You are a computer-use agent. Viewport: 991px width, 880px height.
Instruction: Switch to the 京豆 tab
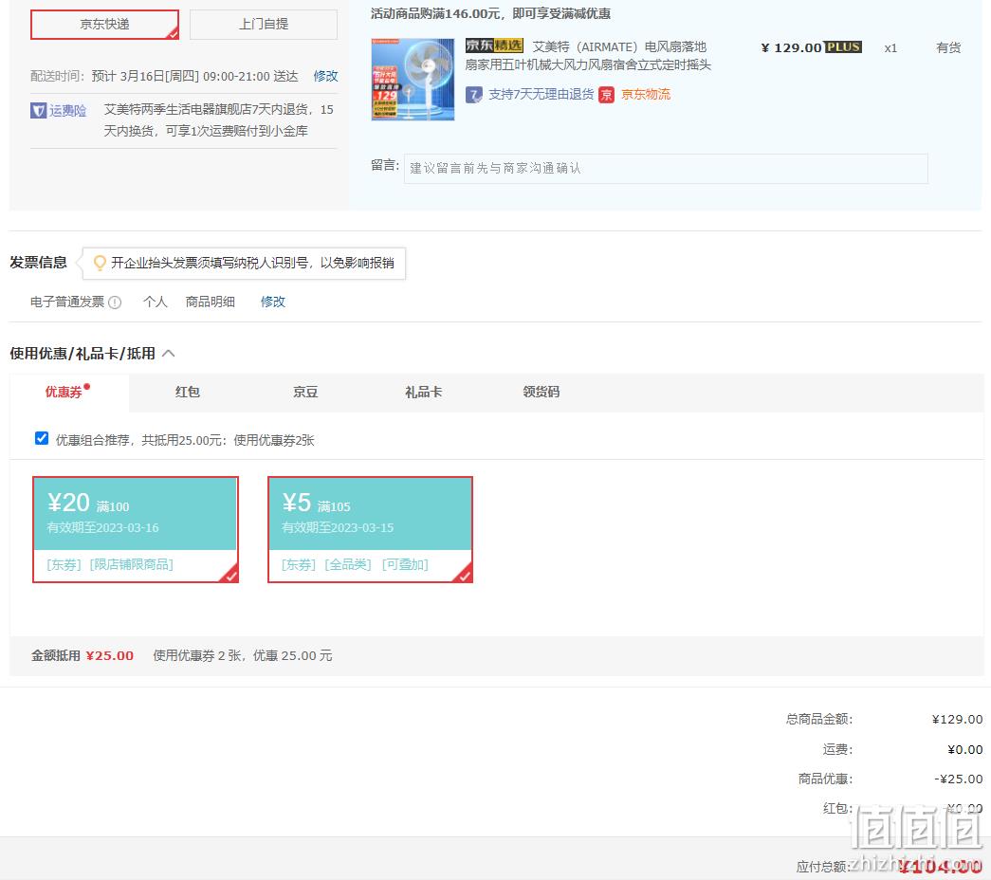pos(305,392)
